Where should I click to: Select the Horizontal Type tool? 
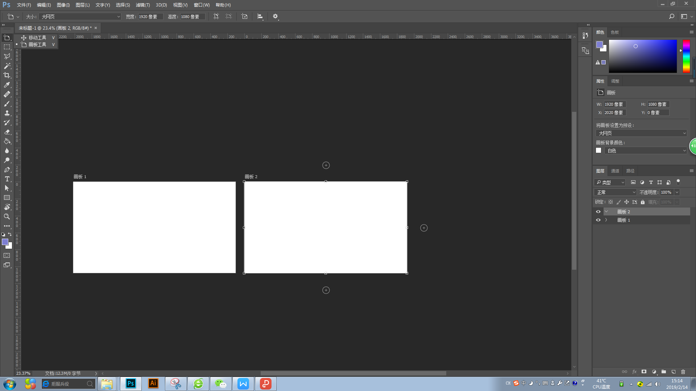tap(7, 179)
